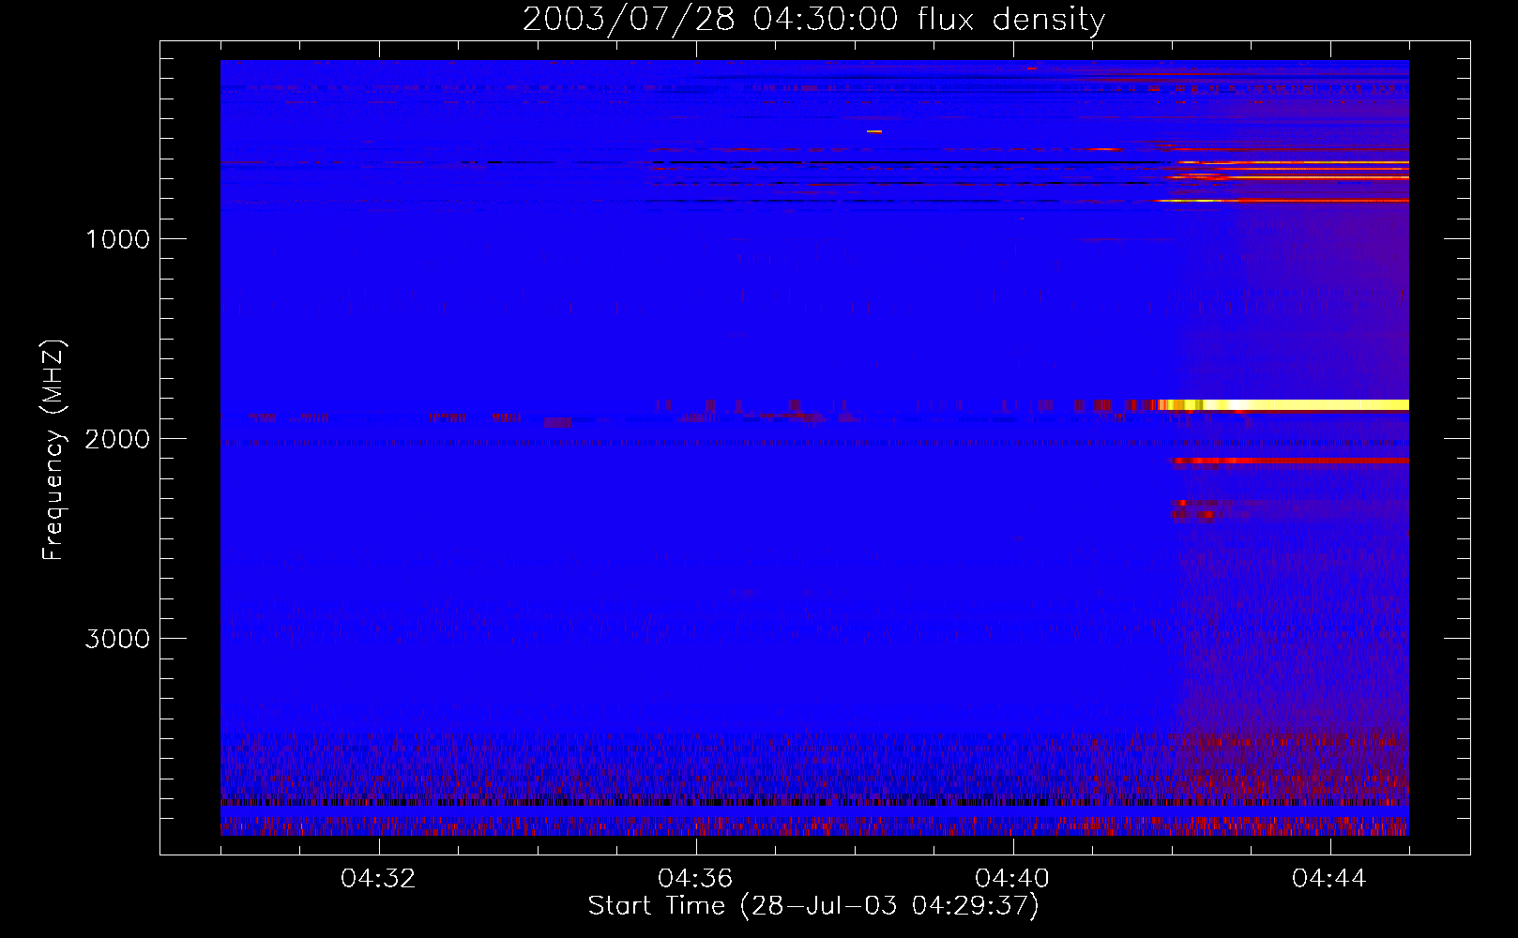
Task: Click the red emission band just below 2000 MHz
Action: (1290, 461)
